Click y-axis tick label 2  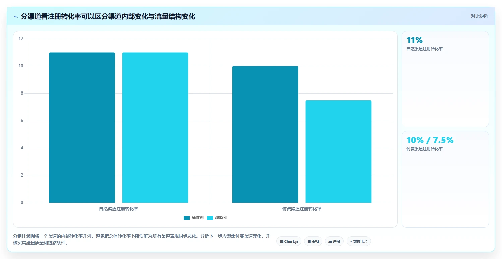(22, 175)
